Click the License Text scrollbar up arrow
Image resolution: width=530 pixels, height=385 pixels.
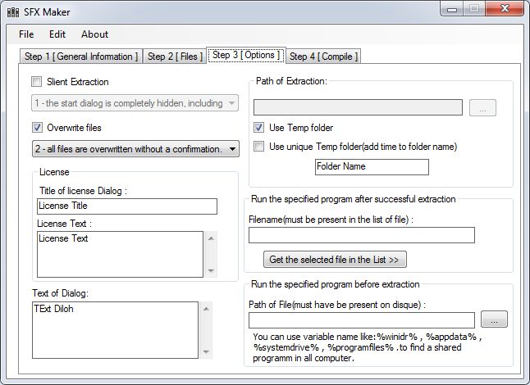click(211, 238)
